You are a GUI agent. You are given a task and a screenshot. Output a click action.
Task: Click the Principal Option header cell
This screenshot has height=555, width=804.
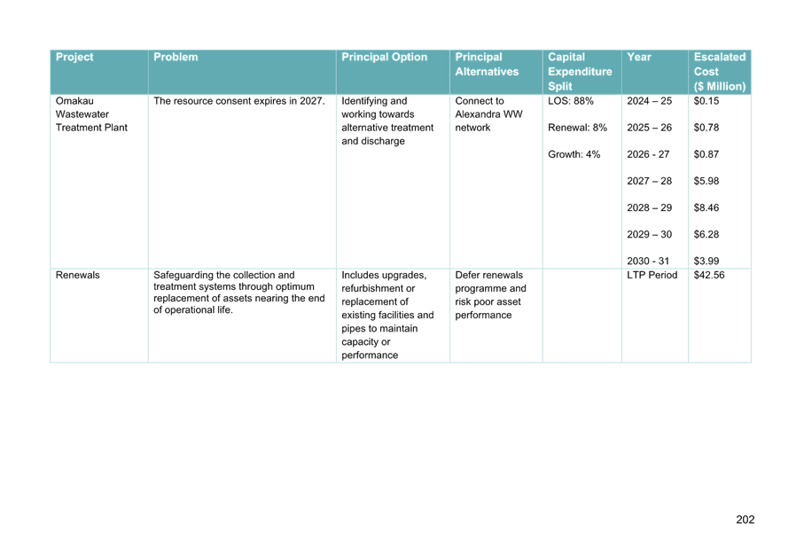coord(384,58)
